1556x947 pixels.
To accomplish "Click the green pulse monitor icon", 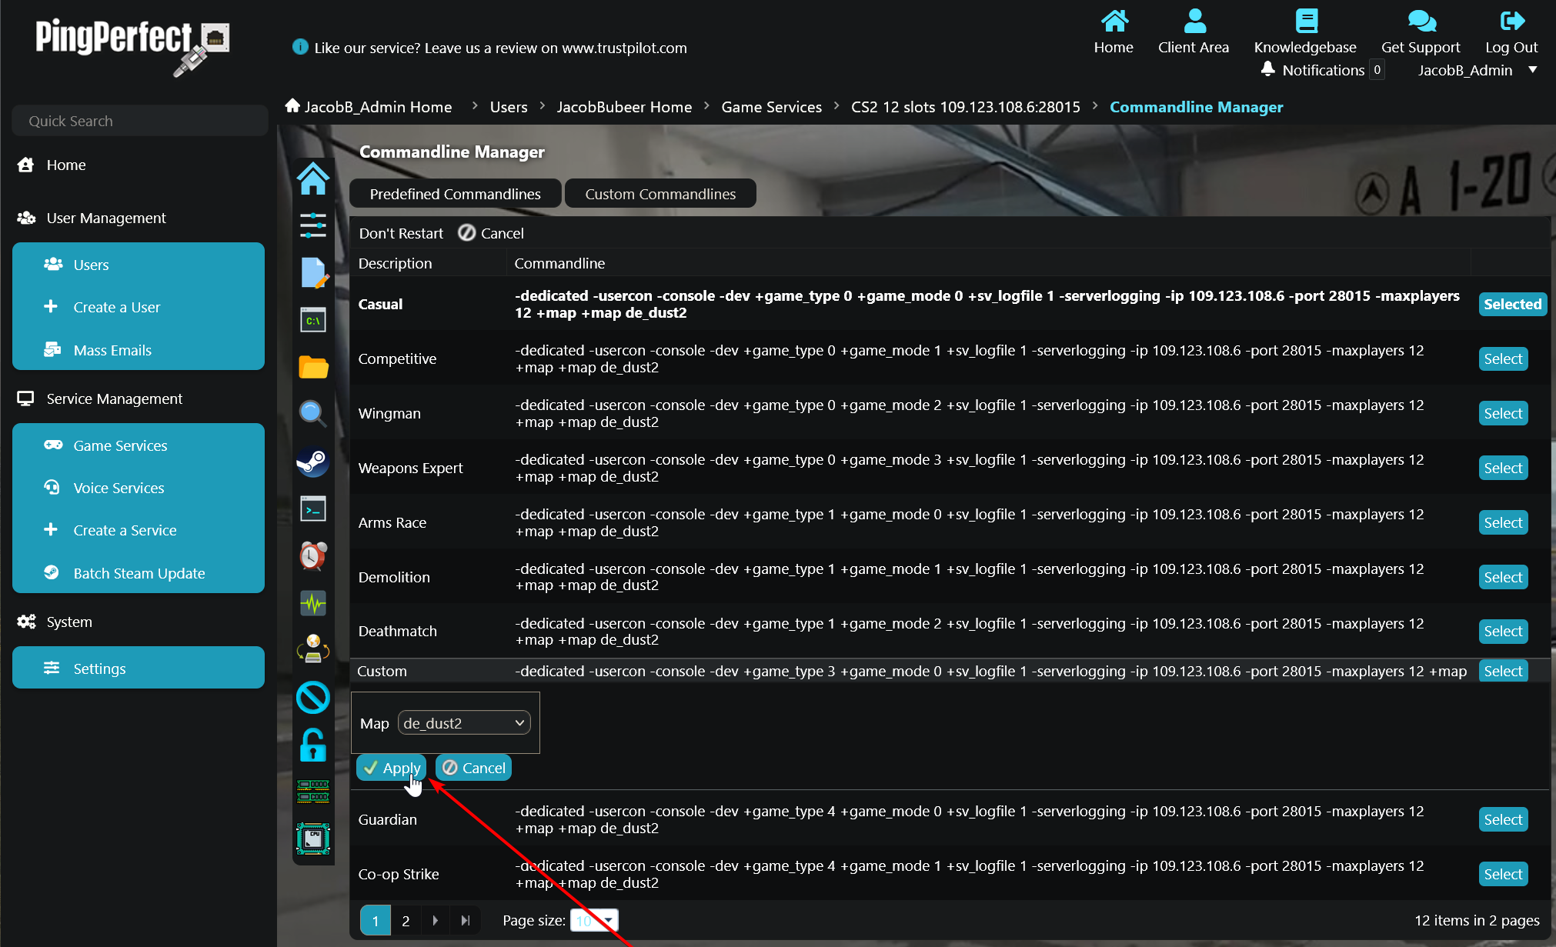I will (313, 603).
